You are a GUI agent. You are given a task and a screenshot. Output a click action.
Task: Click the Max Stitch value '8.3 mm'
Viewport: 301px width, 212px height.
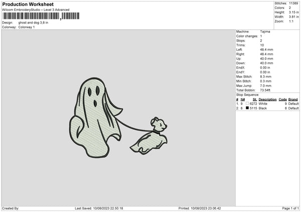point(266,76)
